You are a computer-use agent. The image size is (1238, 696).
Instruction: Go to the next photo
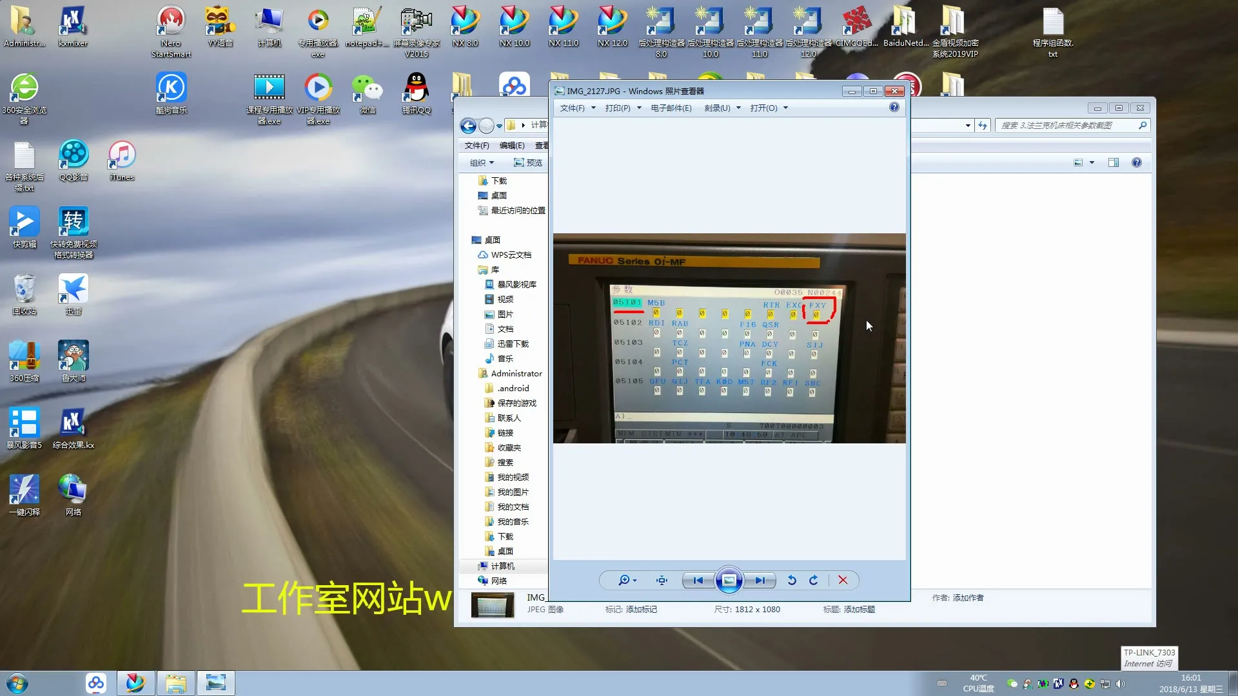(x=760, y=581)
